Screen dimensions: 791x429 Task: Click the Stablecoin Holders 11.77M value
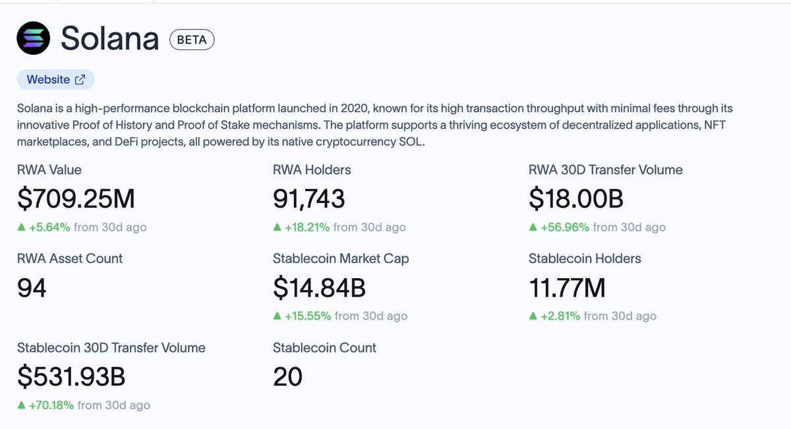(x=567, y=288)
